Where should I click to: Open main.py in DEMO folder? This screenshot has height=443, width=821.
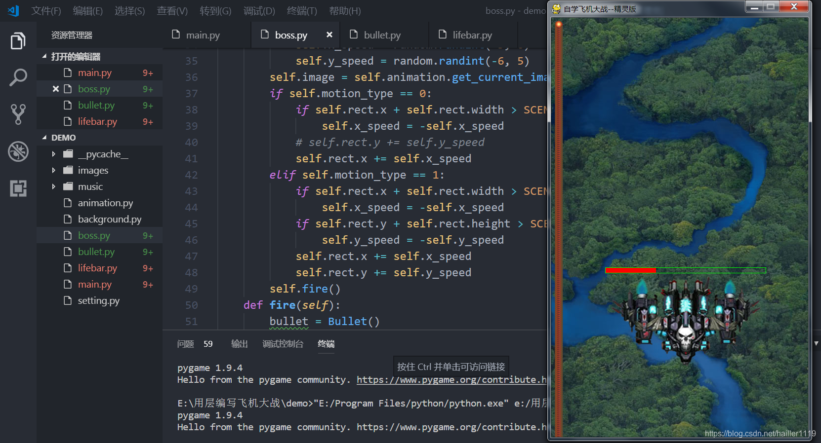(99, 284)
